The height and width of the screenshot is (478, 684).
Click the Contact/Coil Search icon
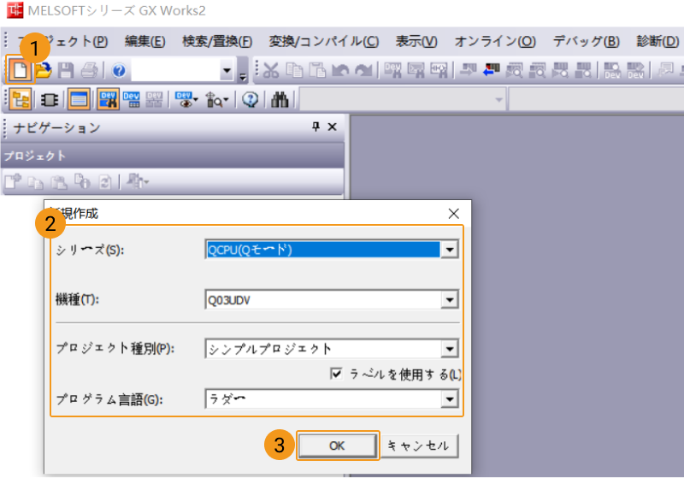coord(439,70)
